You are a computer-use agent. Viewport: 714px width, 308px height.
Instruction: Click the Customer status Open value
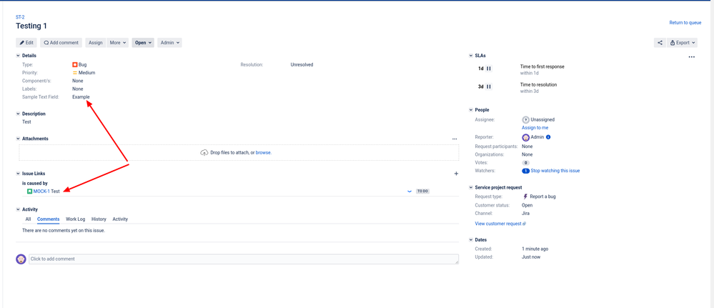[527, 206]
